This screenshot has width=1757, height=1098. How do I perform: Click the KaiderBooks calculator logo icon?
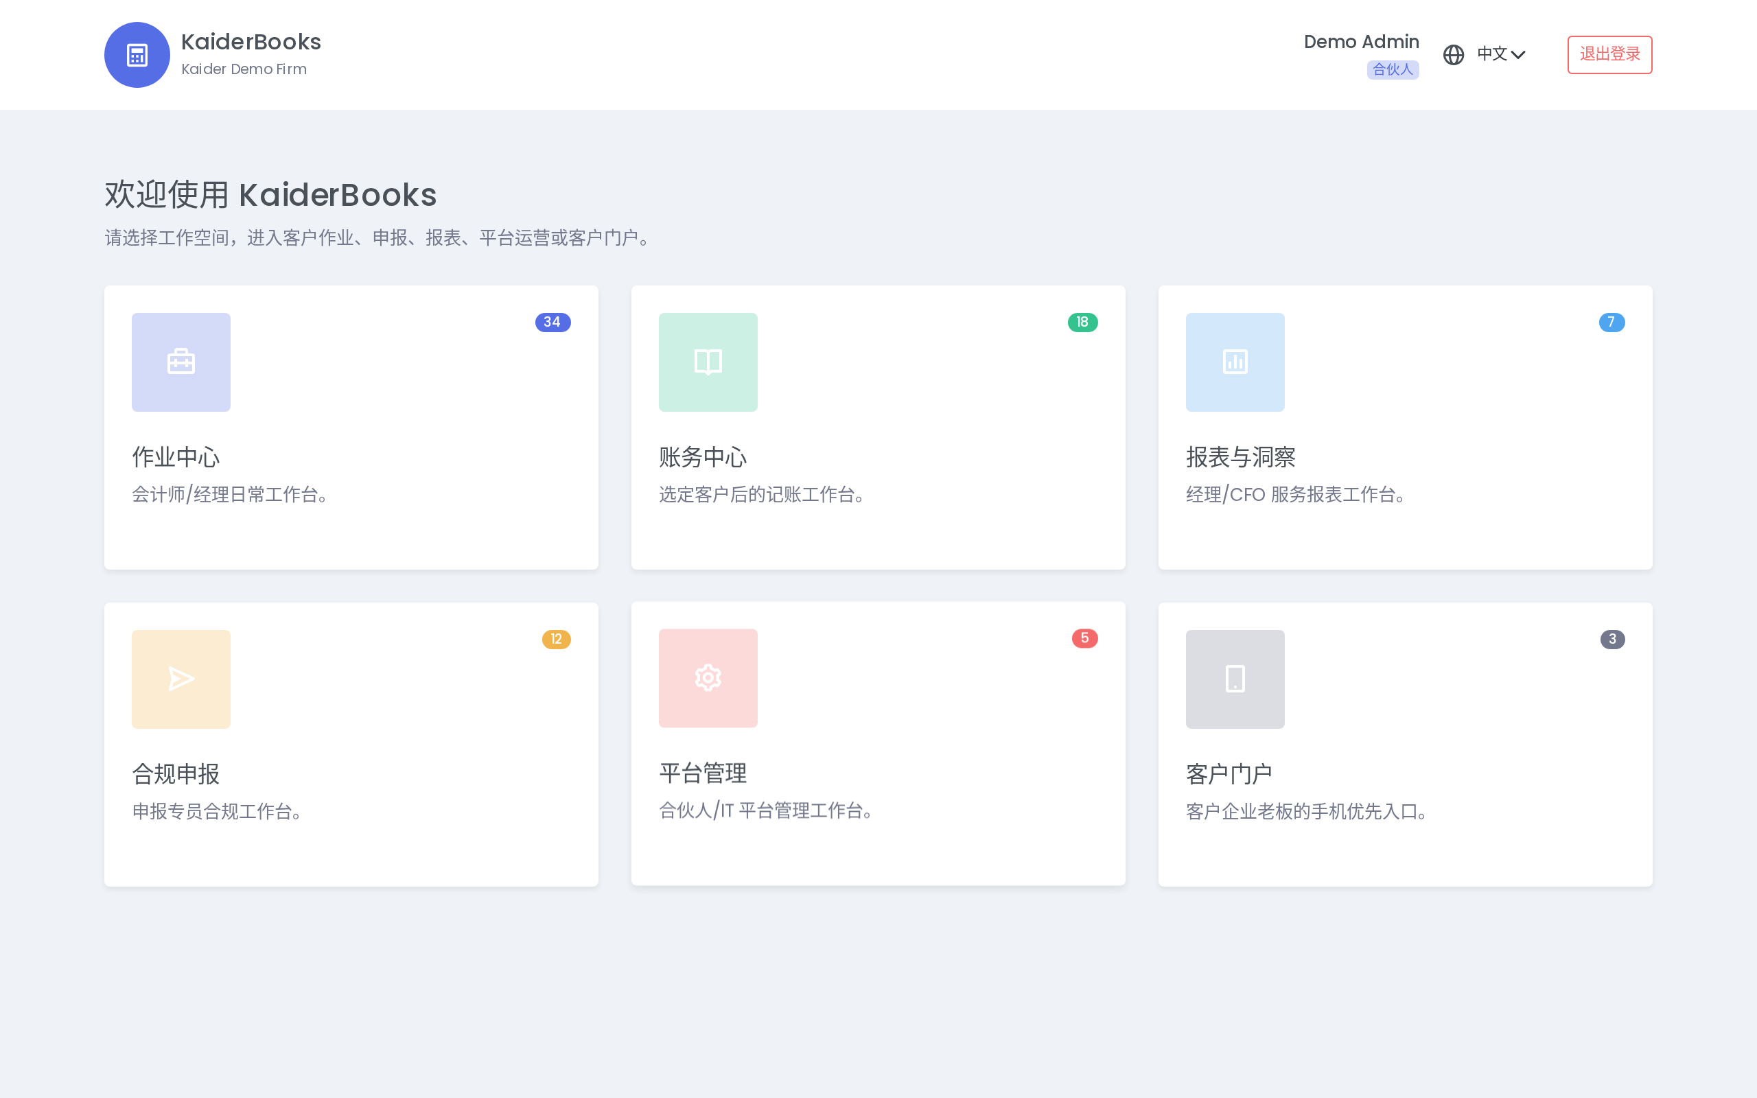[137, 54]
